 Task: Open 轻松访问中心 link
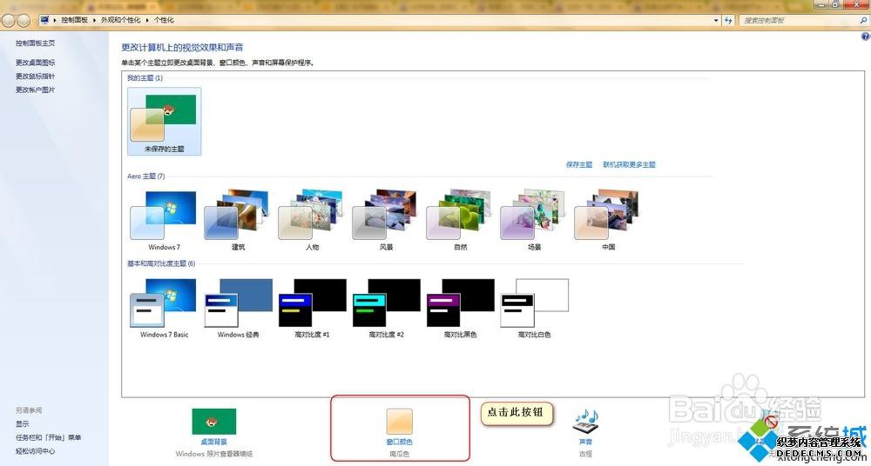click(35, 451)
